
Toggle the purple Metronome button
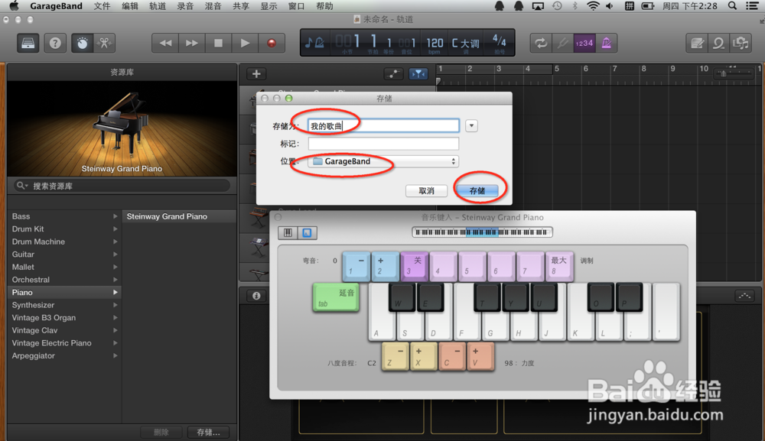point(606,44)
